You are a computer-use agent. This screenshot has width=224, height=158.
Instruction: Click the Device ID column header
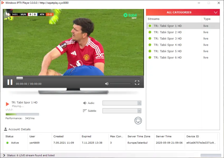click(193, 136)
